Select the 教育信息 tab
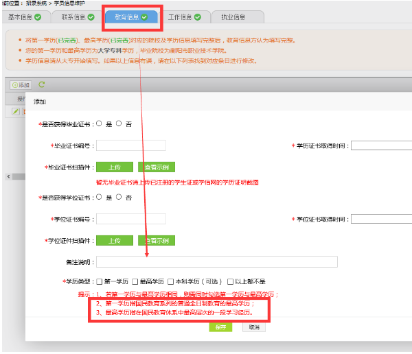The width and height of the screenshot is (412, 354). coord(131,17)
